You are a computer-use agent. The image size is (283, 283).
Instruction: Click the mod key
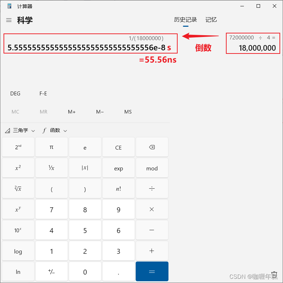(152, 168)
